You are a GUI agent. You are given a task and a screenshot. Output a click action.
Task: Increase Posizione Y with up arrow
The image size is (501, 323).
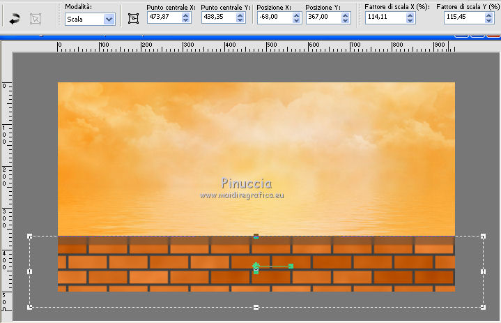345,15
